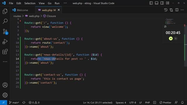This screenshot has width=187, height=105.
Task: Close the web.php tab
Action: tap(59, 10)
